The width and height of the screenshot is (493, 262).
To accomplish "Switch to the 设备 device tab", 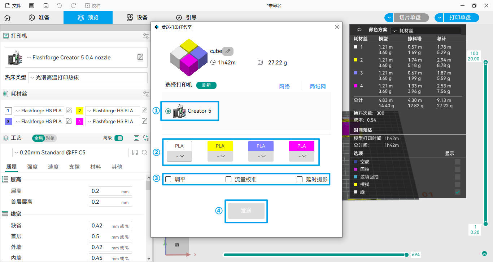I will coord(137,18).
